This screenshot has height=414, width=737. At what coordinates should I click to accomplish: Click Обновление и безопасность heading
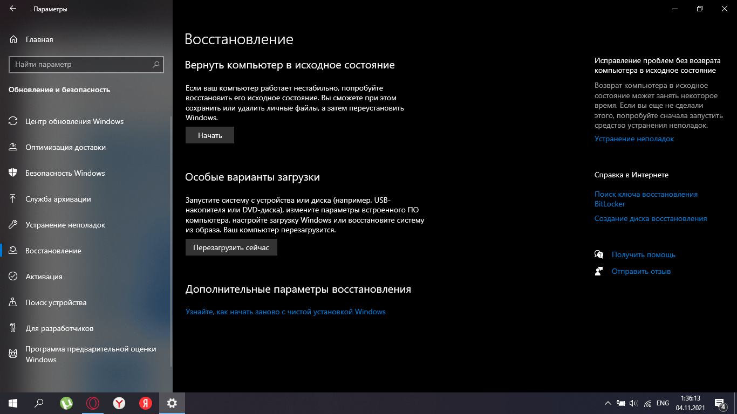pos(59,89)
